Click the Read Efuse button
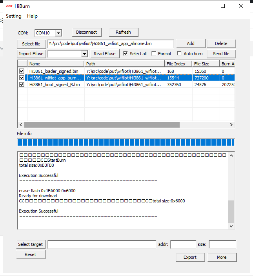 (105, 54)
